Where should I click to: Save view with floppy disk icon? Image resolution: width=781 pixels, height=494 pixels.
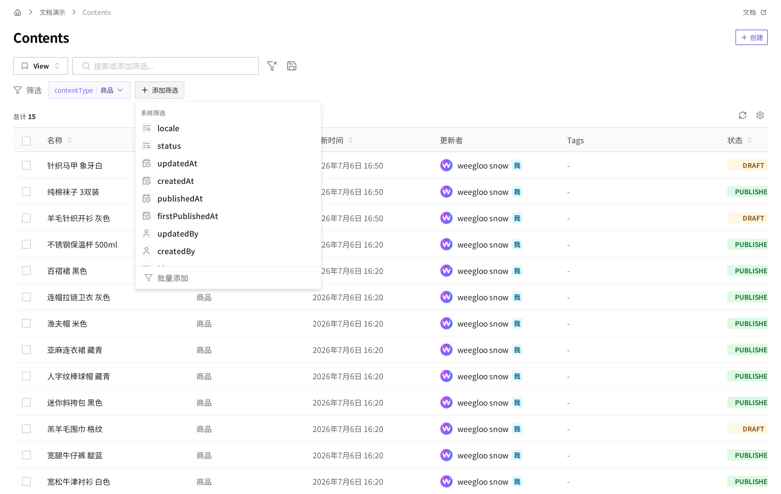(292, 66)
